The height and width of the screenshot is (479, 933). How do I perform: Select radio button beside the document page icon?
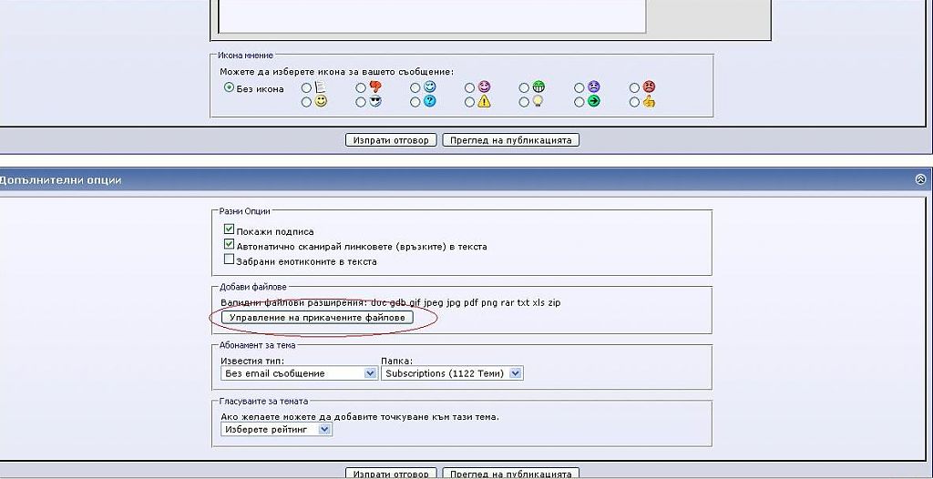(306, 88)
